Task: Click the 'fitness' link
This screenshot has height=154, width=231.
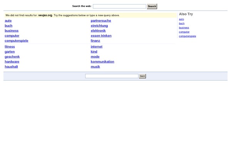Action: pos(10,47)
